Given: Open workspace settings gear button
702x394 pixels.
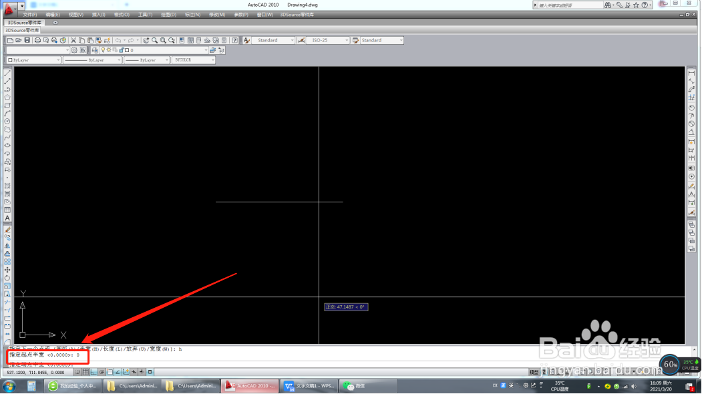Looking at the screenshot, I should (74, 50).
